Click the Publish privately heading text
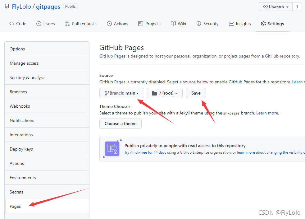This screenshot has width=305, height=219. (x=185, y=146)
